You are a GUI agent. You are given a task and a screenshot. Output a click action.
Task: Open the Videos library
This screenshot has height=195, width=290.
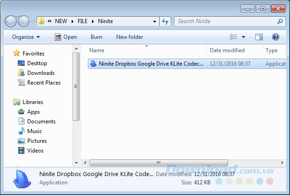35,151
